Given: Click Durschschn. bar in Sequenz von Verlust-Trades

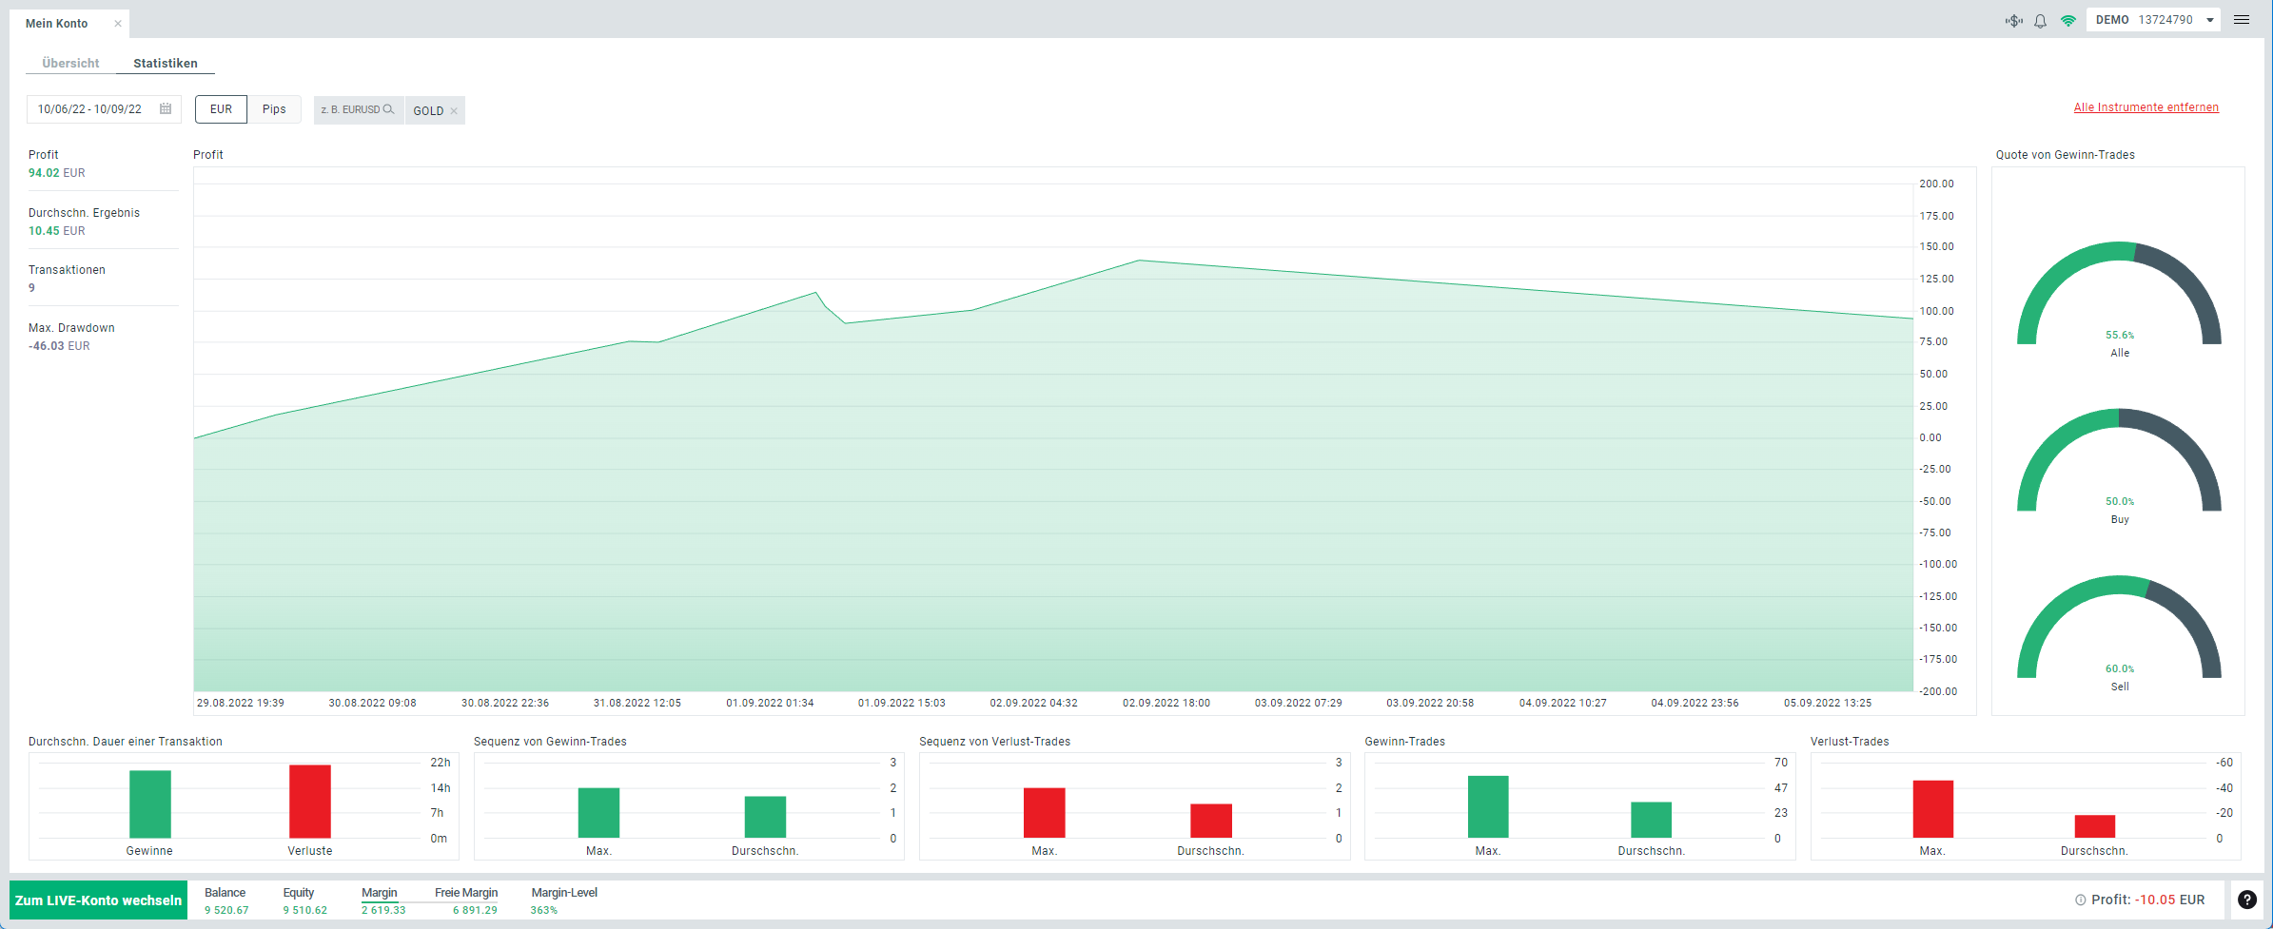Looking at the screenshot, I should click(1211, 822).
